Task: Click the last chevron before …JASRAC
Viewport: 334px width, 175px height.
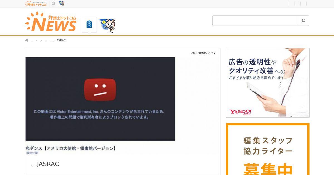Action: click(x=51, y=41)
